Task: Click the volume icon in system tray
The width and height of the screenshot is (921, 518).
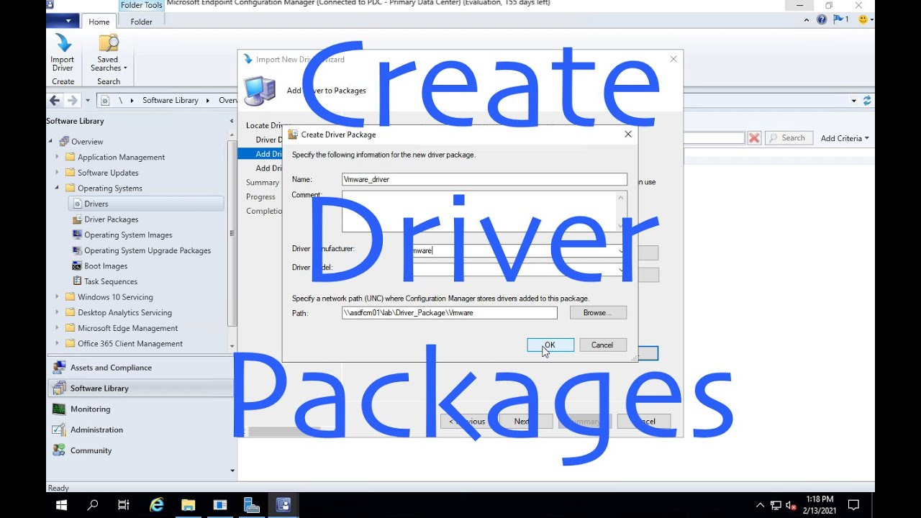Action: [x=791, y=505]
